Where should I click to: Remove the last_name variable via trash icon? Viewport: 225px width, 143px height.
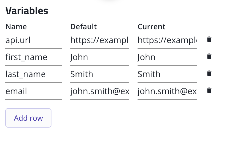[x=209, y=74]
